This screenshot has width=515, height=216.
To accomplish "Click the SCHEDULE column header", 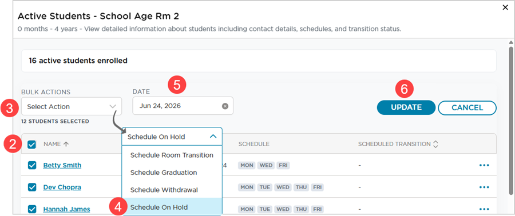I will (x=254, y=144).
